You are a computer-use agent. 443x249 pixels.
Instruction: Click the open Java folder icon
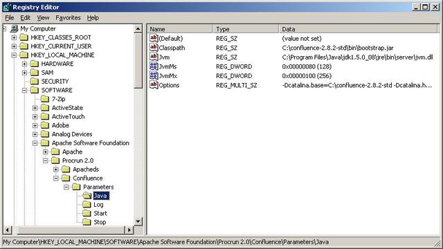point(87,196)
